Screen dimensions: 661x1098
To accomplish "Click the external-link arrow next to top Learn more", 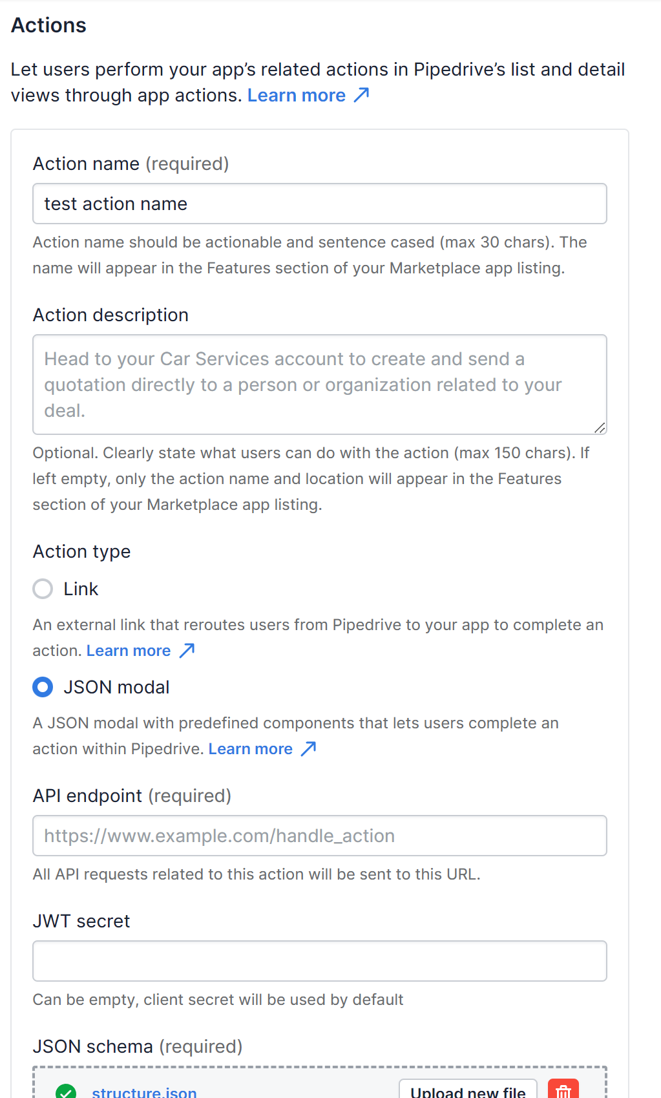I will (362, 94).
